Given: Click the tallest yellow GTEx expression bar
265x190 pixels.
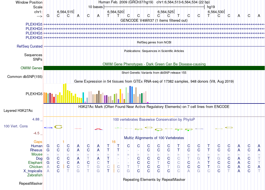Looking at the screenshot, I should 65,93.
